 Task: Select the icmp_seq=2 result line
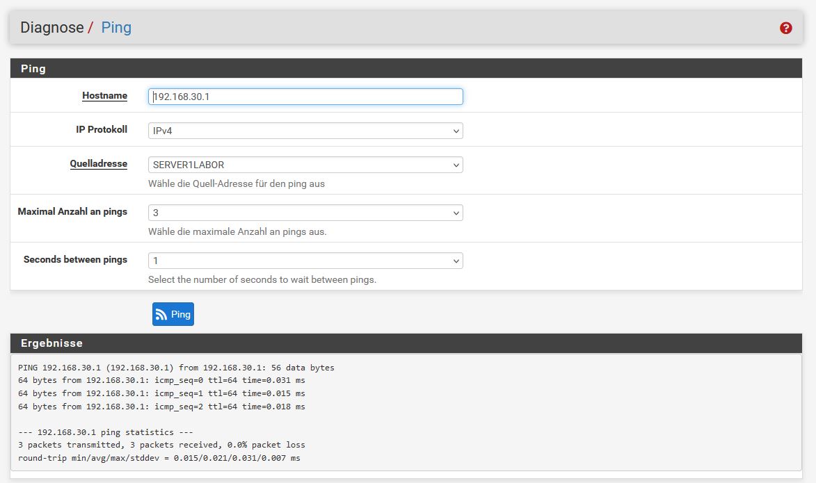click(x=161, y=407)
